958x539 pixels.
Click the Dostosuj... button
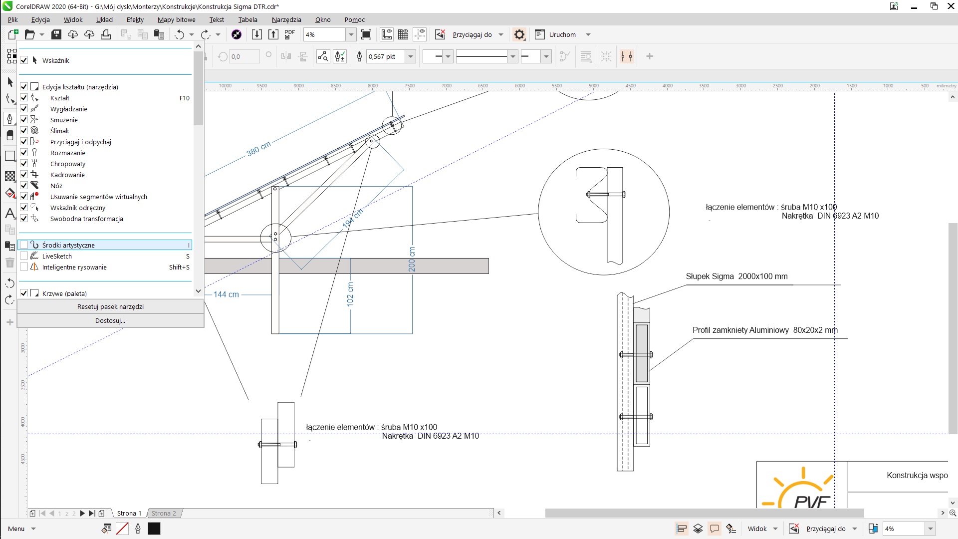[x=110, y=320]
